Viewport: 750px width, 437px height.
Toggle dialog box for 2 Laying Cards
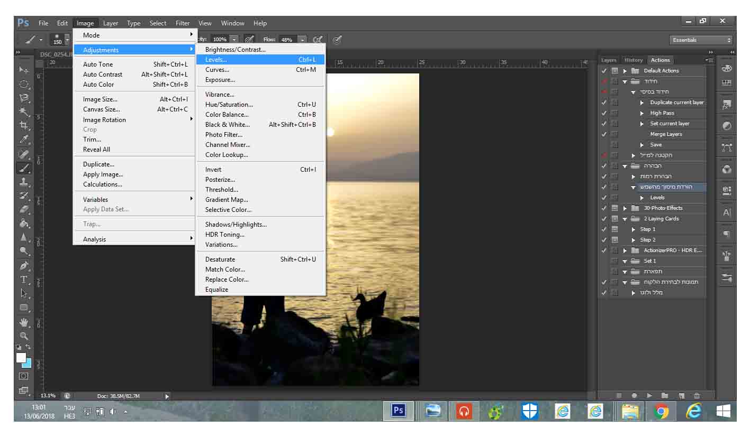pyautogui.click(x=615, y=219)
